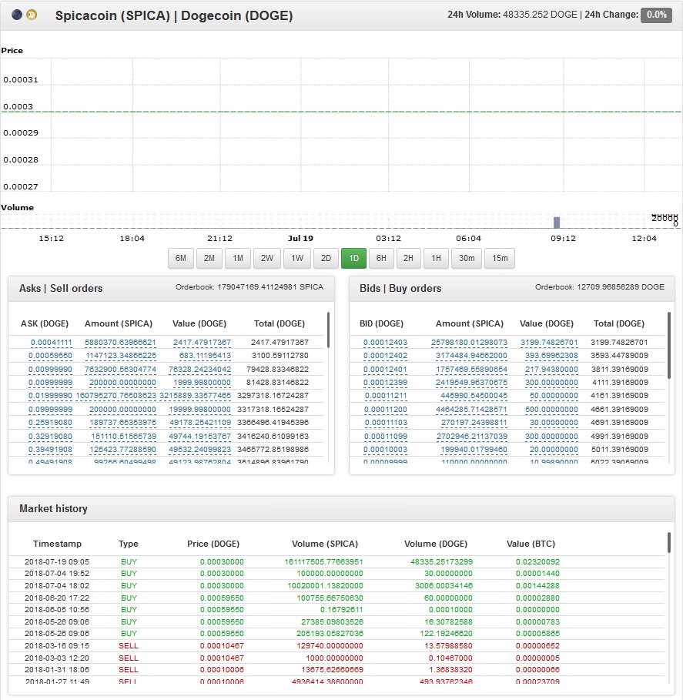Select ask price 0.25919080
The width and height of the screenshot is (683, 700).
[51, 422]
